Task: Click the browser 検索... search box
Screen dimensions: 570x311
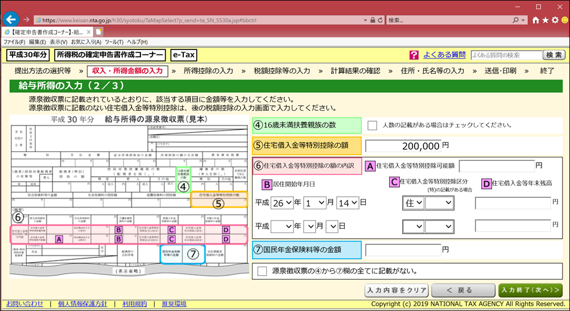Action: tap(449, 20)
